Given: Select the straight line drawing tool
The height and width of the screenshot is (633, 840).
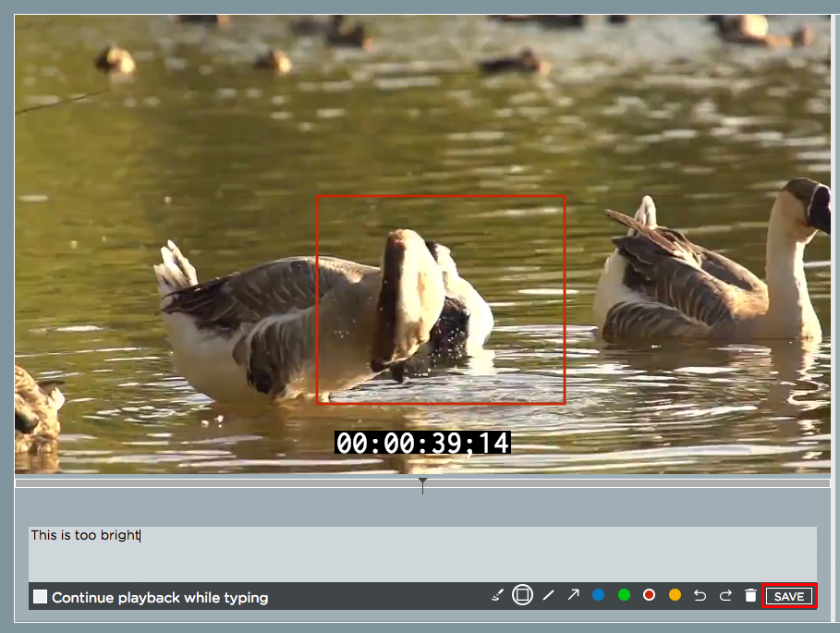Looking at the screenshot, I should (548, 596).
